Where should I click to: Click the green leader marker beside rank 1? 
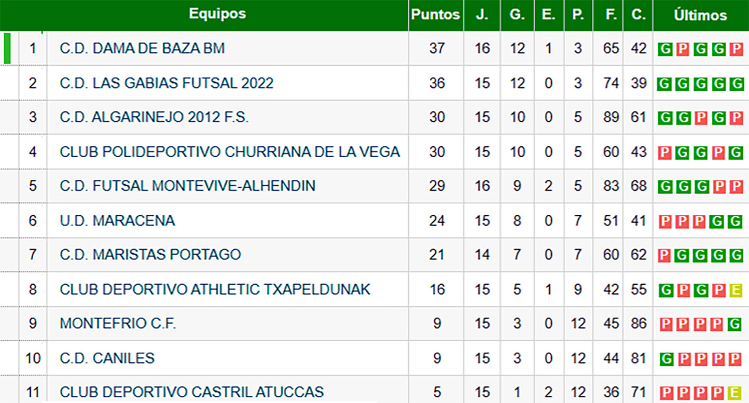[x=7, y=48]
